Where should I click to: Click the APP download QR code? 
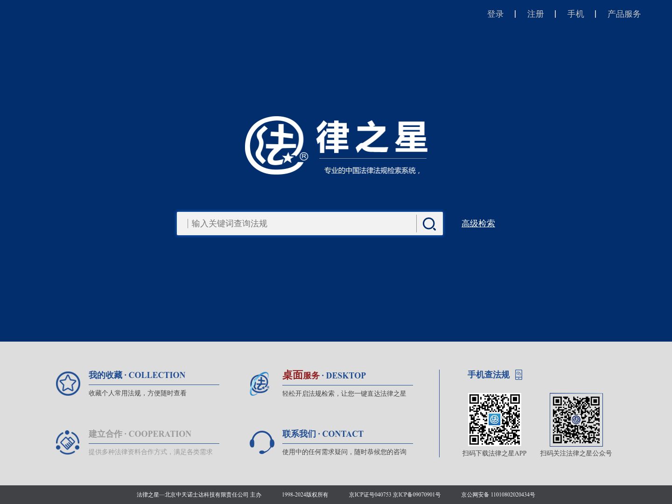495,420
